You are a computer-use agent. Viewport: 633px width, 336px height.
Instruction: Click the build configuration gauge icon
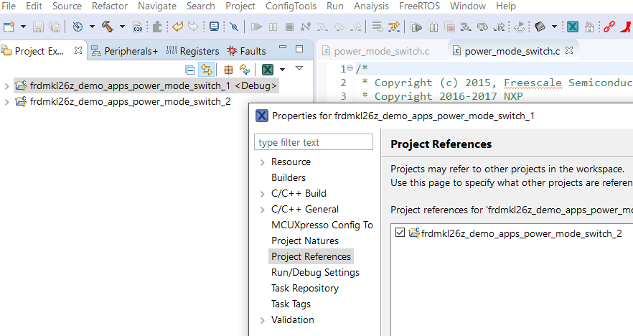tap(78, 27)
